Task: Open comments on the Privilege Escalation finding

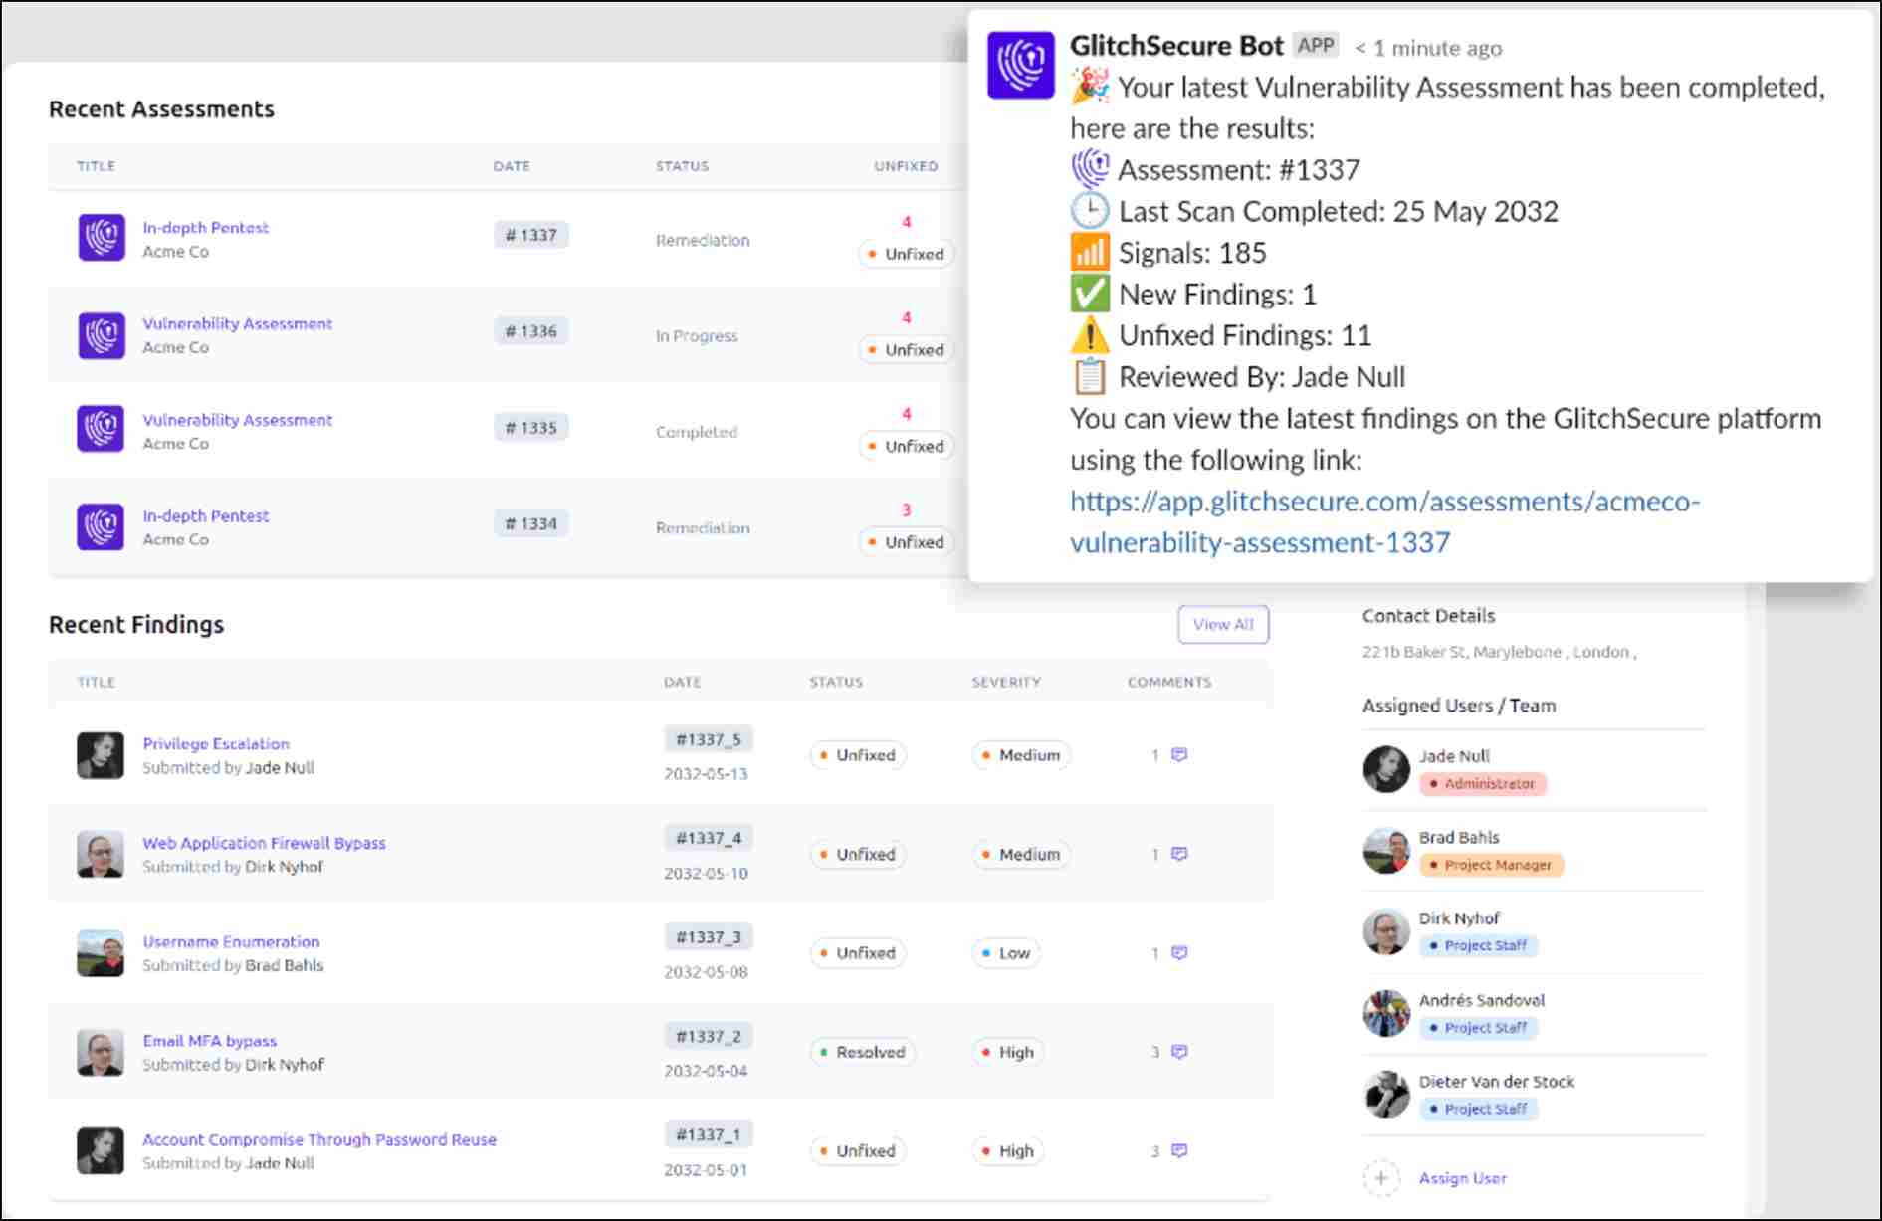Action: click(x=1180, y=754)
